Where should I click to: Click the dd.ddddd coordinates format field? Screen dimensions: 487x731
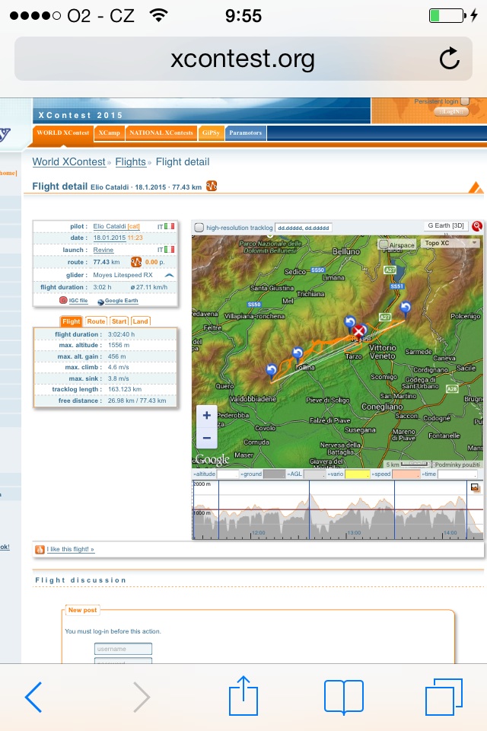tap(304, 228)
